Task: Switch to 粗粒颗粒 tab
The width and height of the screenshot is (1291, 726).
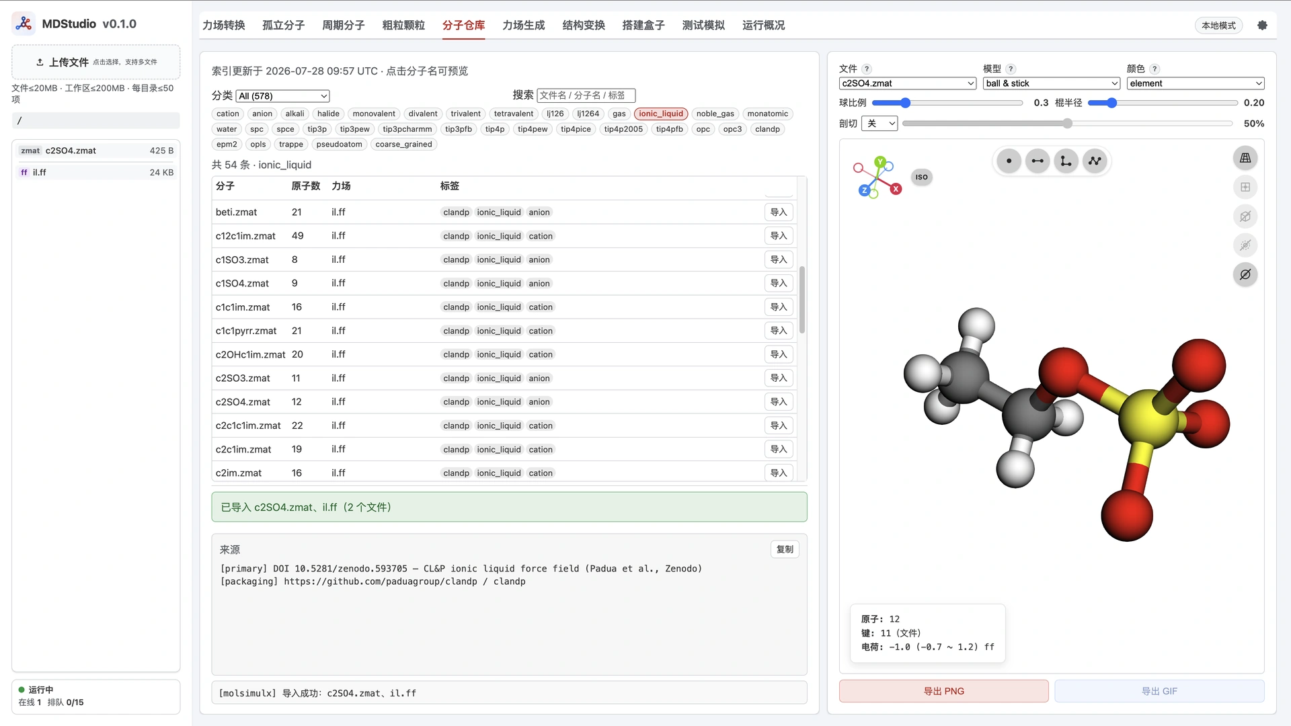Action: point(403,25)
